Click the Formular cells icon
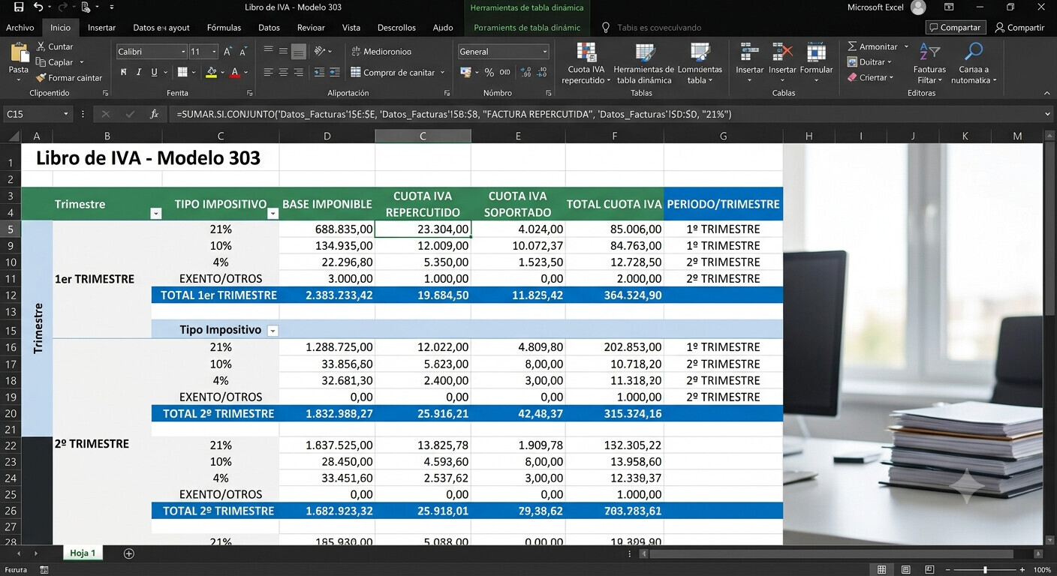This screenshot has width=1057, height=576. point(816,52)
